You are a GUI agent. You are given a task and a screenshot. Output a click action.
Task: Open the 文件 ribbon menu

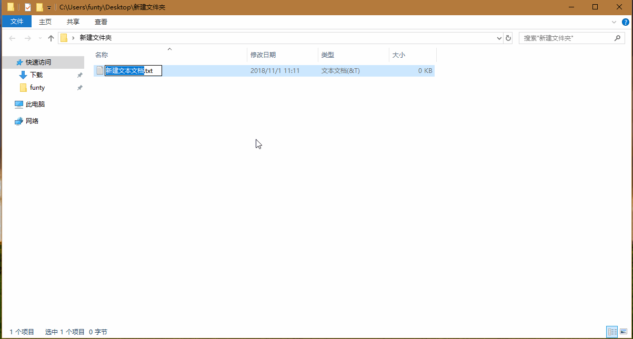pyautogui.click(x=17, y=22)
